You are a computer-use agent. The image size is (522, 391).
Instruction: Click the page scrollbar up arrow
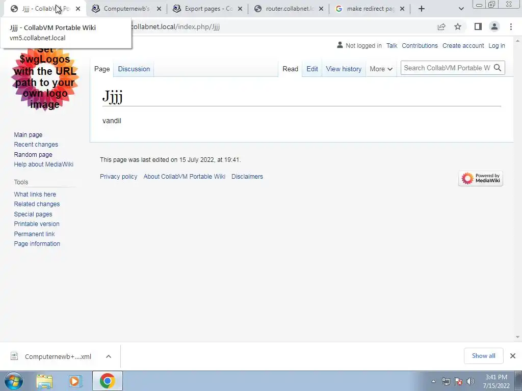(517, 40)
